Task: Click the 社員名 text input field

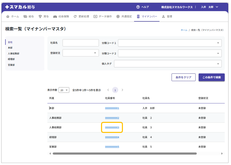Action: (x=81, y=43)
